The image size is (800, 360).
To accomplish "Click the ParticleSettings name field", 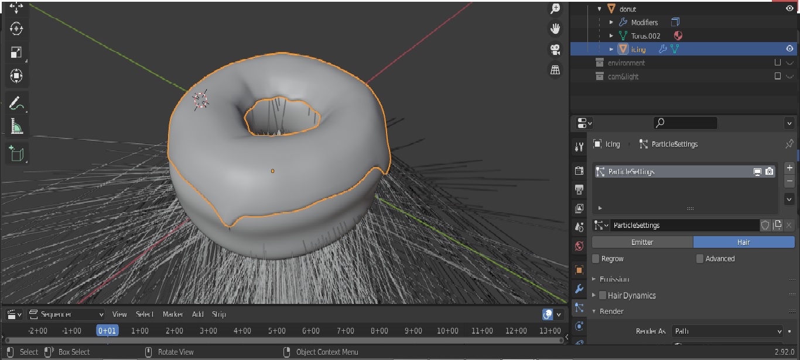I will 685,225.
